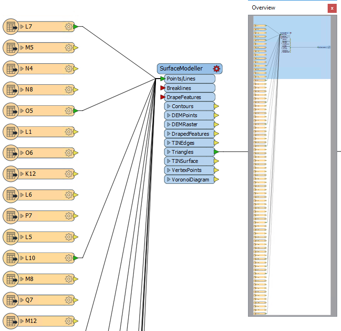This screenshot has width=341, height=331.
Task: Click the M12 feature type table icon
Action: pos(11,321)
